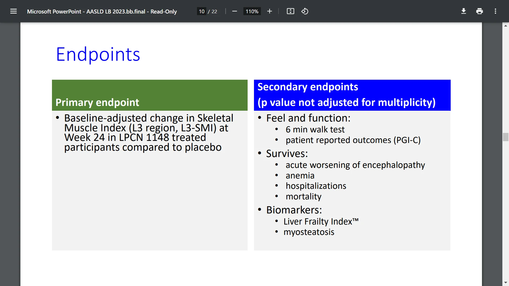509x286 pixels.
Task: Click the green Primary endpoint header
Action: [x=150, y=95]
